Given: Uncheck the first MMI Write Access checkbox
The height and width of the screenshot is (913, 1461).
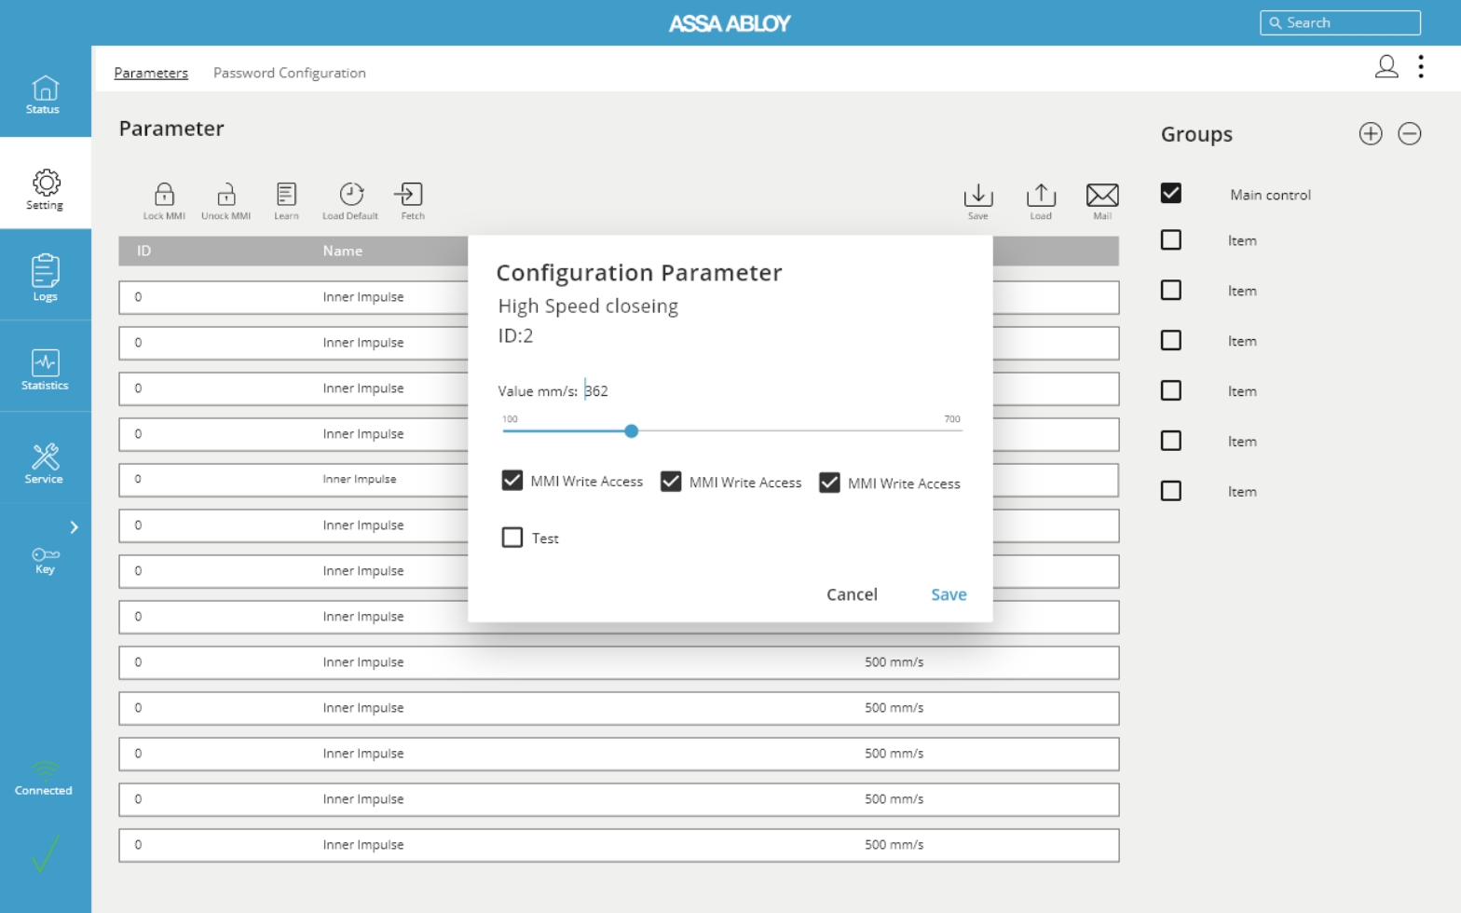Looking at the screenshot, I should click(x=512, y=481).
